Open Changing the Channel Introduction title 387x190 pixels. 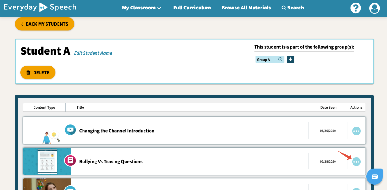pyautogui.click(x=117, y=131)
